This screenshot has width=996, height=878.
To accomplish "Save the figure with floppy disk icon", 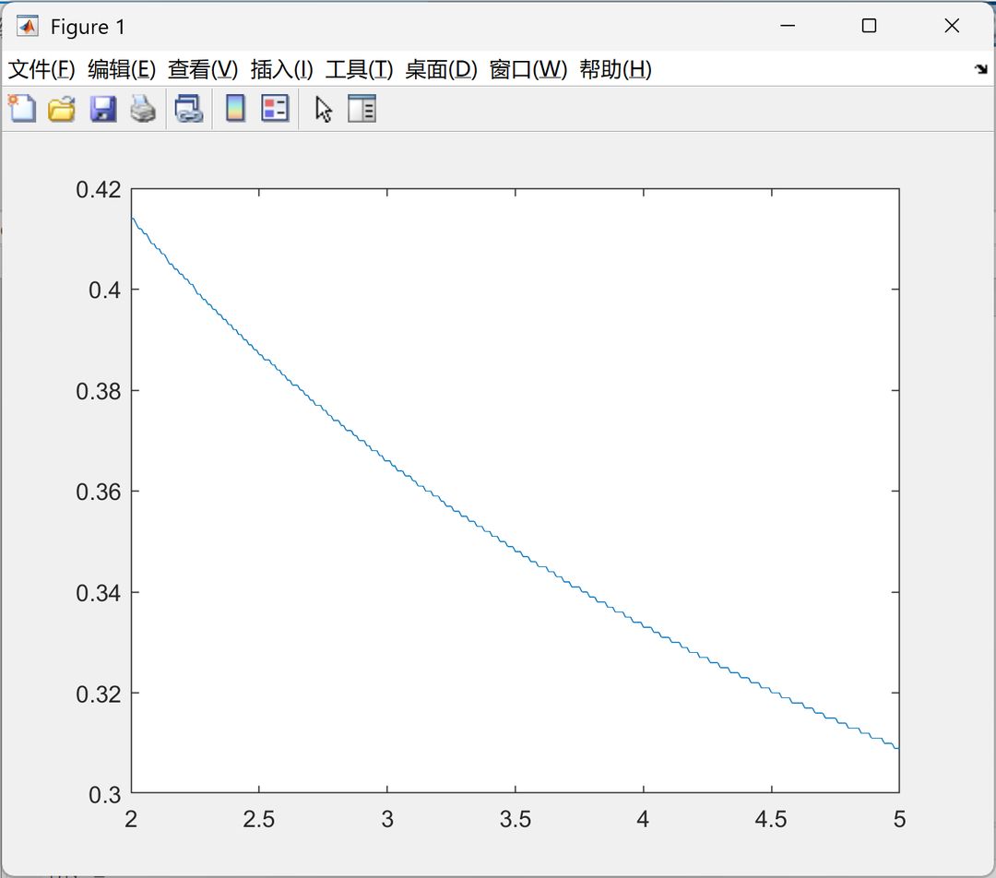I will click(103, 109).
